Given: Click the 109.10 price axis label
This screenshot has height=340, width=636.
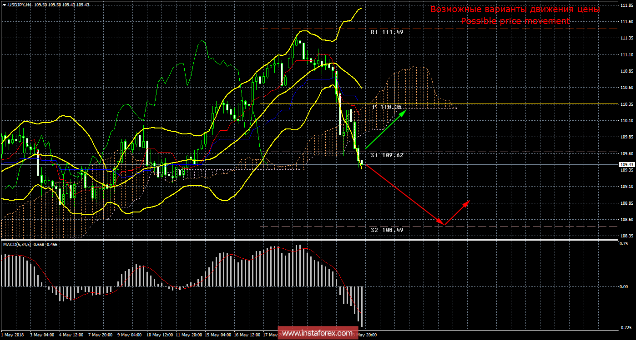Looking at the screenshot, I should pos(627,186).
